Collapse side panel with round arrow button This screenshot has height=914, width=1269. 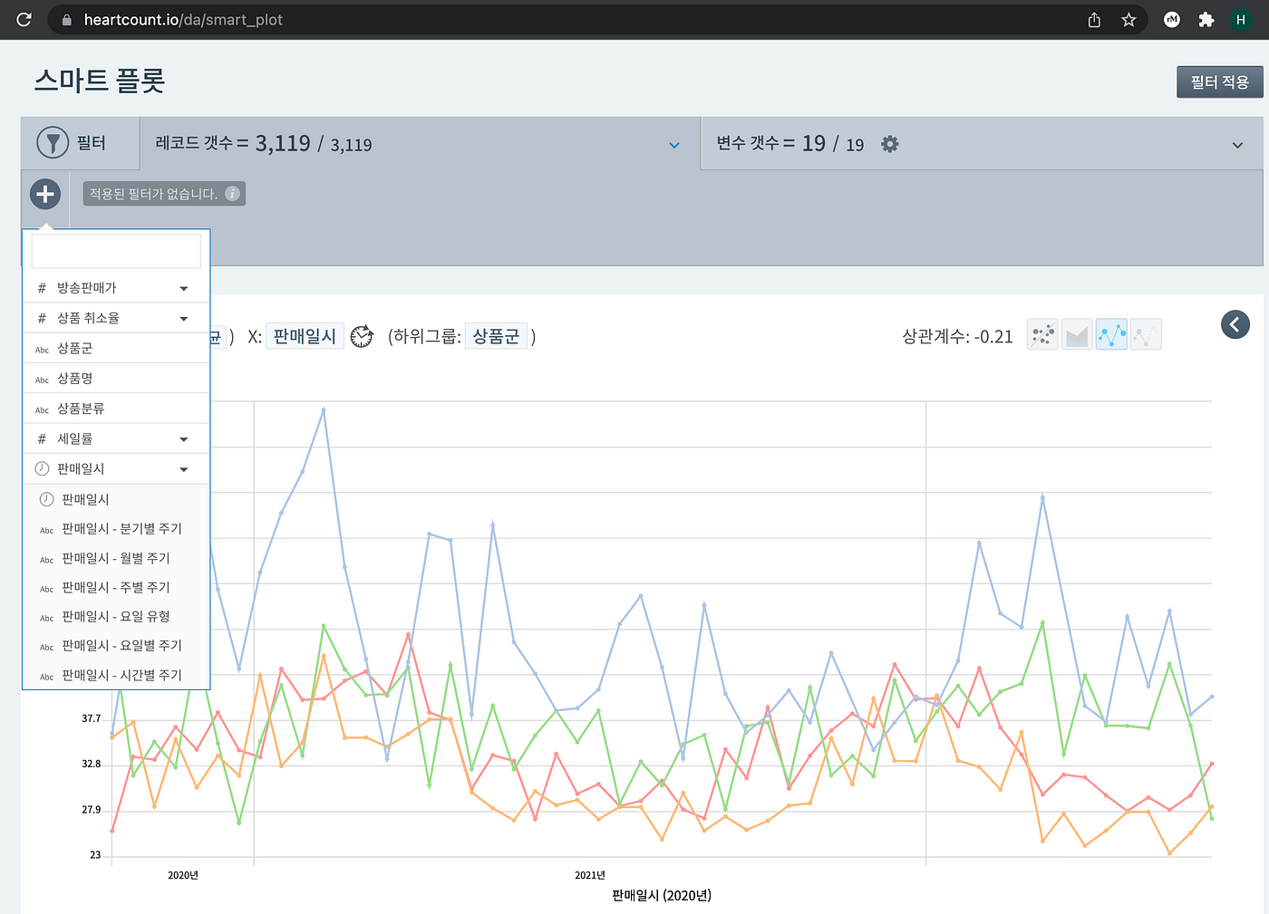coord(1235,324)
